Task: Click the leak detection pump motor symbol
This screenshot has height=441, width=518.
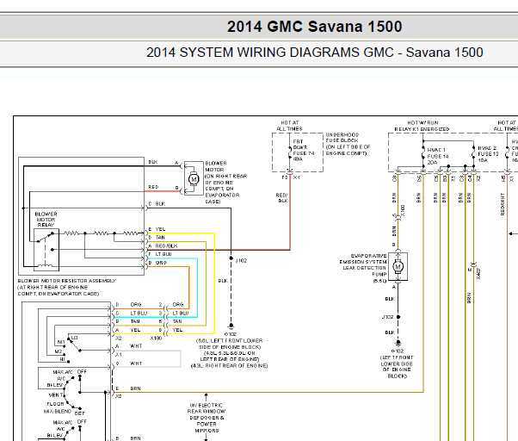Action: pos(398,266)
